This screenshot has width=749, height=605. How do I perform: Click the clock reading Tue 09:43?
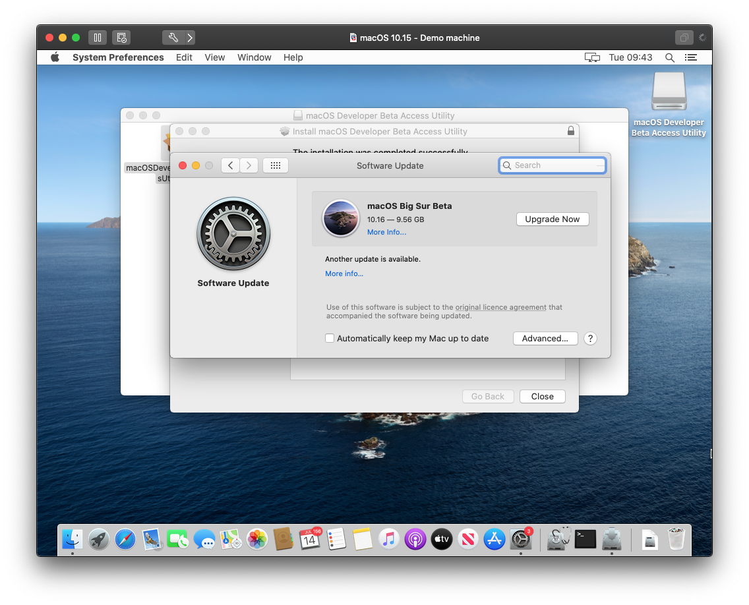pyautogui.click(x=630, y=57)
